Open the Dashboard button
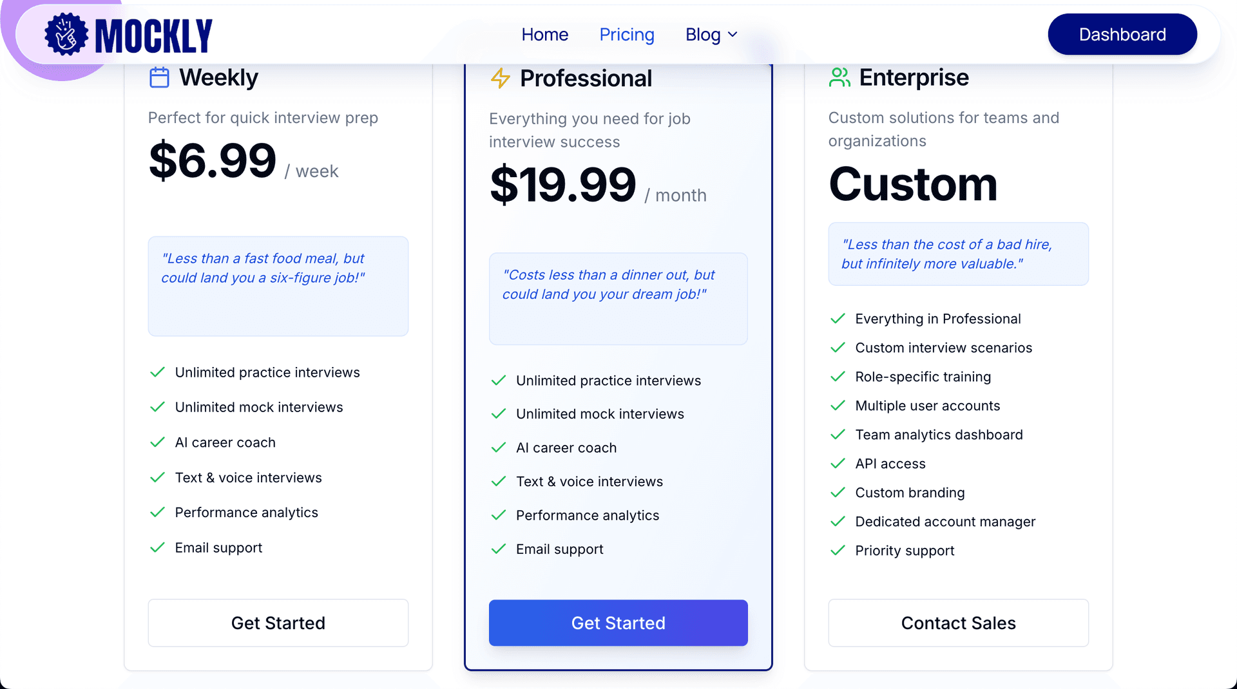The image size is (1237, 689). pos(1122,35)
